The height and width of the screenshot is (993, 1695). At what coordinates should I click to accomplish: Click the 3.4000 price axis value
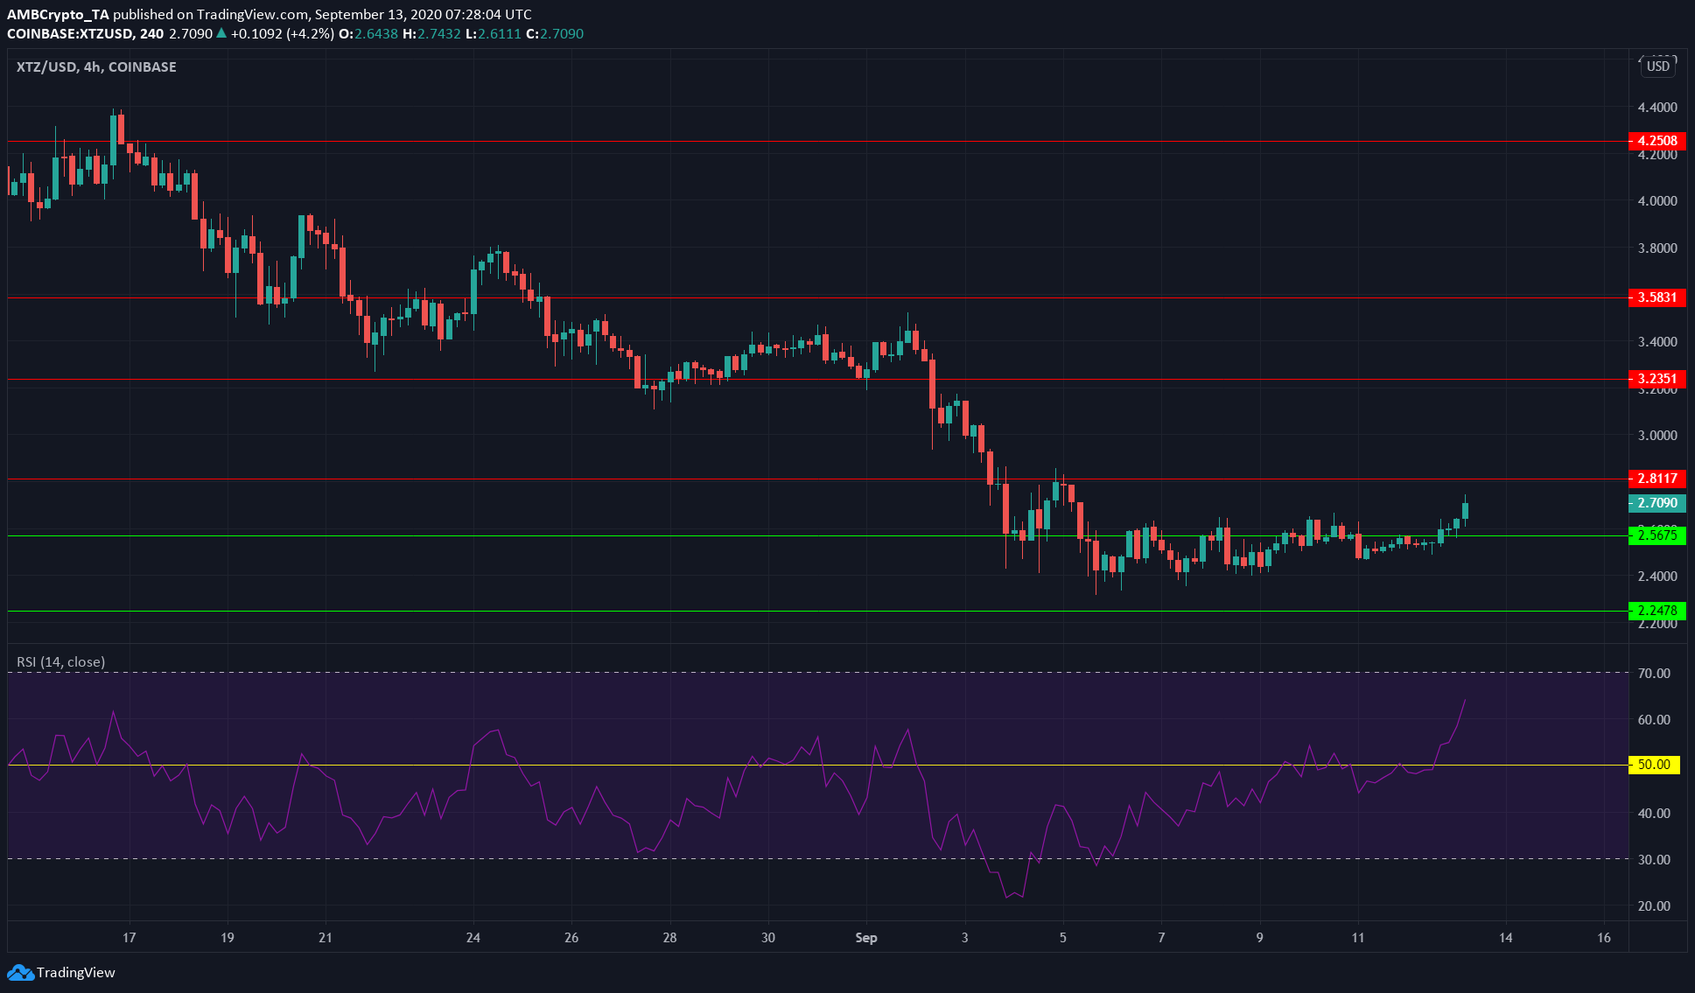(x=1657, y=342)
